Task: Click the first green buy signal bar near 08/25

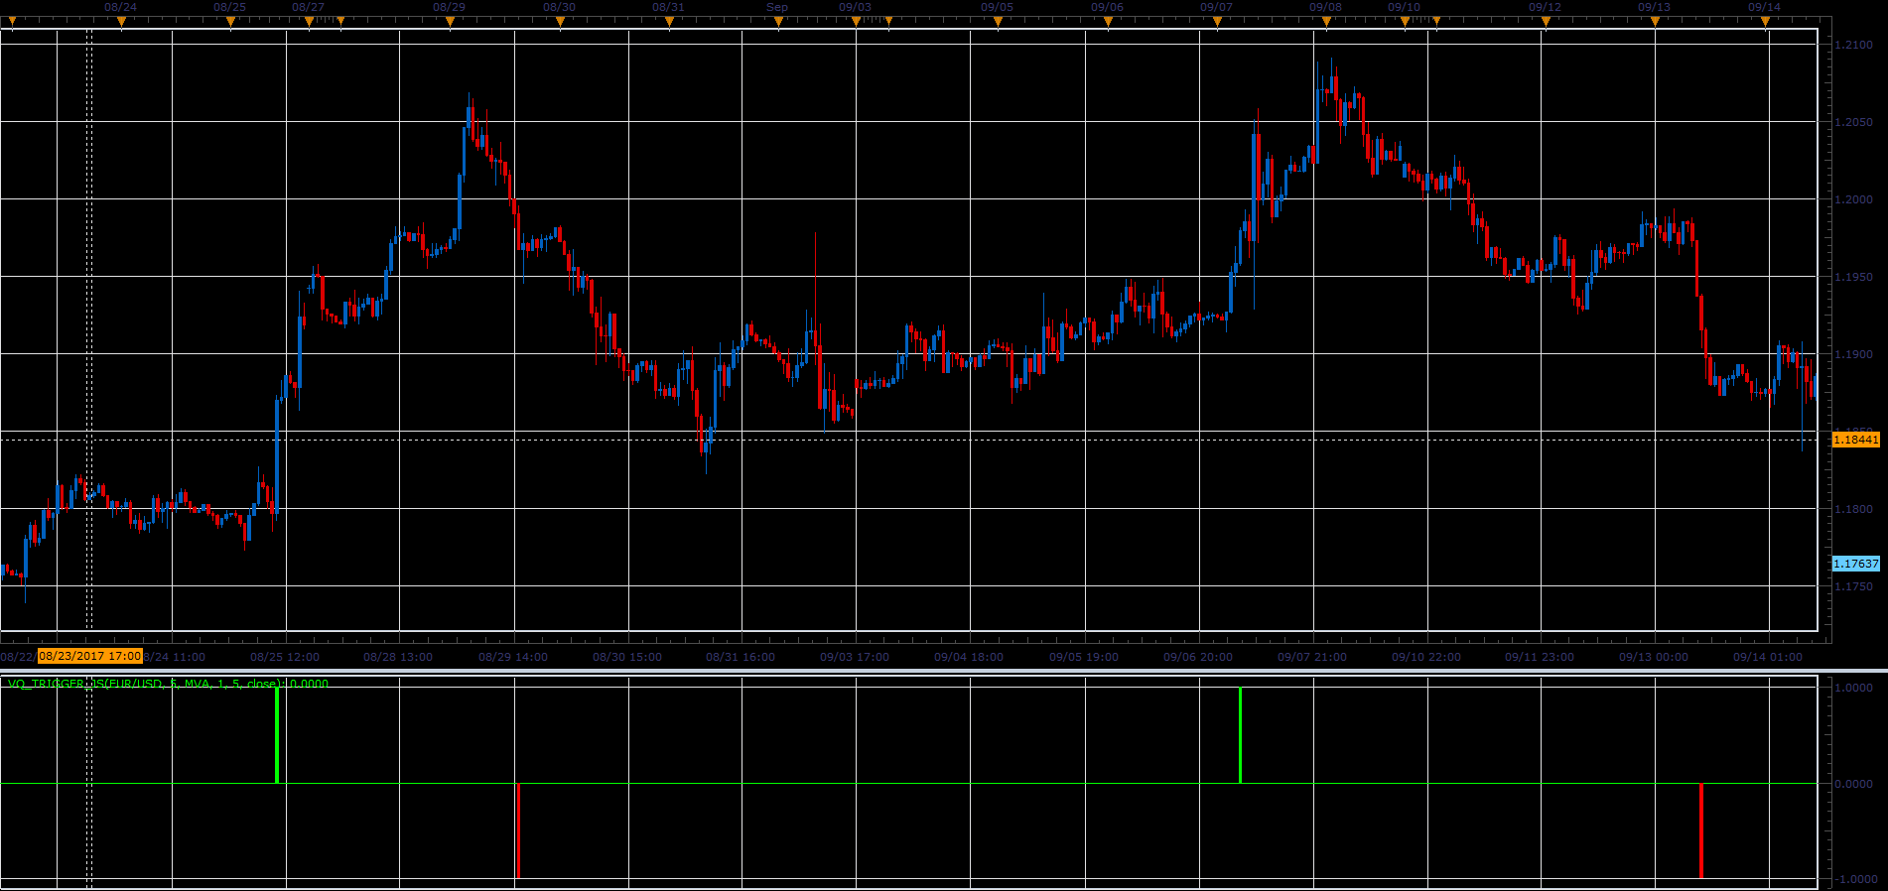Action: 277,735
